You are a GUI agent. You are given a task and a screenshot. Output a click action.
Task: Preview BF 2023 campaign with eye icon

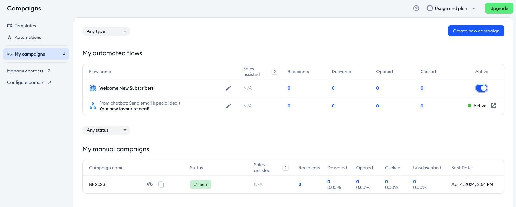click(x=150, y=184)
